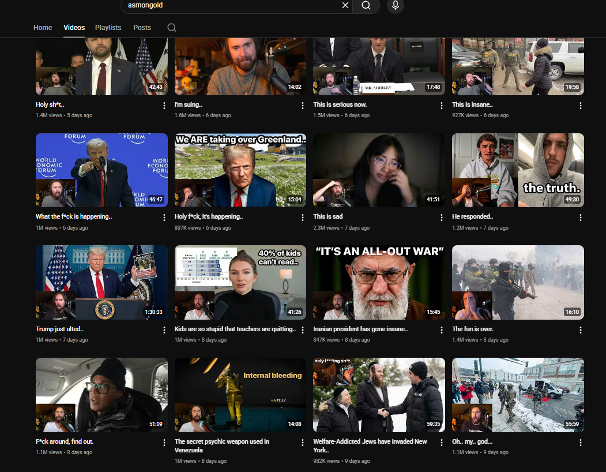
Task: Open options menu for 'This is serious now.'
Action: (x=442, y=106)
